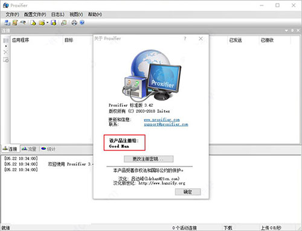Open the Proxy Servers toolbar icon
This screenshot has height=231, width=302.
click(x=7, y=22)
